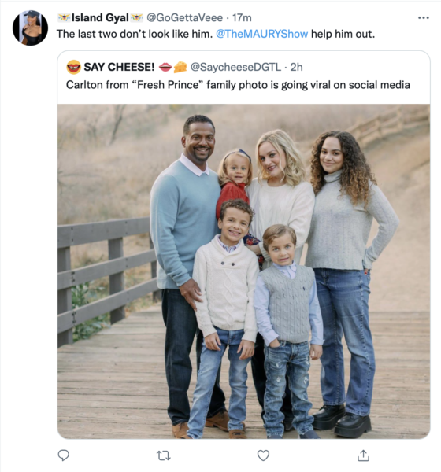Click the @SaycheeseDGTL handle
Screen dimensions: 441x472
click(x=235, y=67)
